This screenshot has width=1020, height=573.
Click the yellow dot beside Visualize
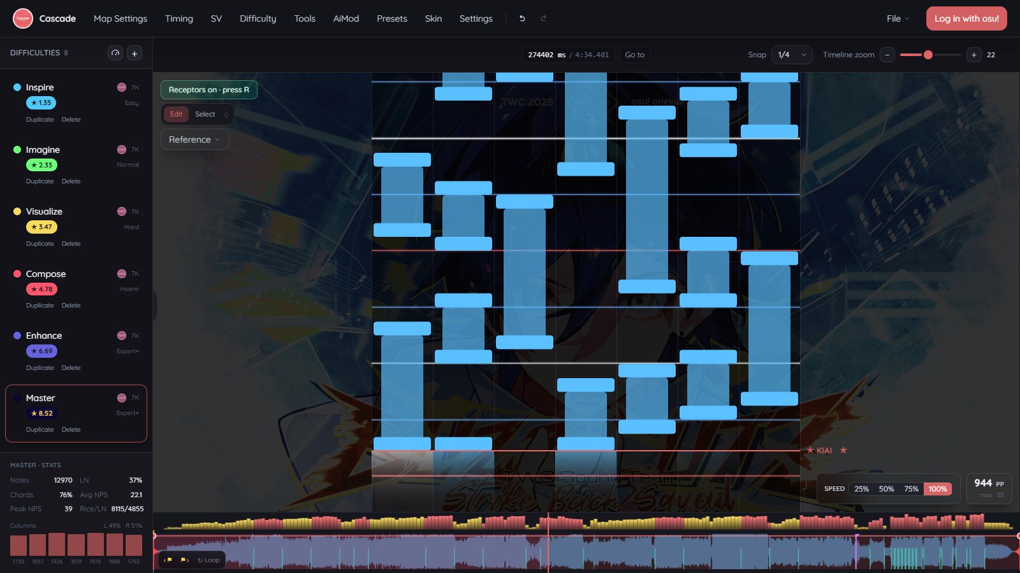17,211
